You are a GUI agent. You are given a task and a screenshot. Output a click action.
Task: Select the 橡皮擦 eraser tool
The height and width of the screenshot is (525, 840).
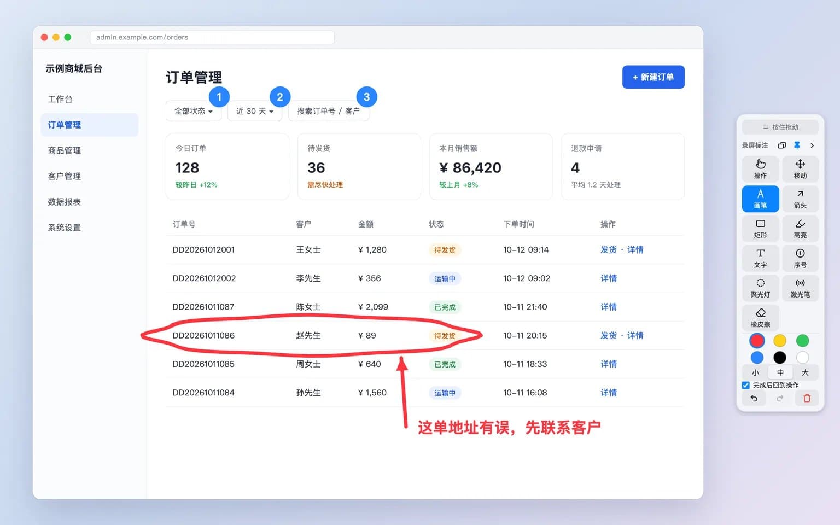[760, 317]
